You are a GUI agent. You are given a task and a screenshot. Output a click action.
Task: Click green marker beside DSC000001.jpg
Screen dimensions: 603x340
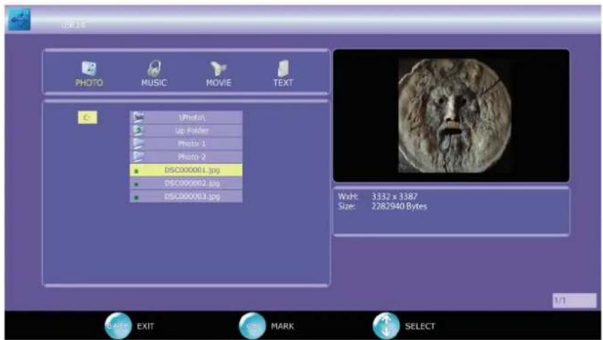(137, 171)
